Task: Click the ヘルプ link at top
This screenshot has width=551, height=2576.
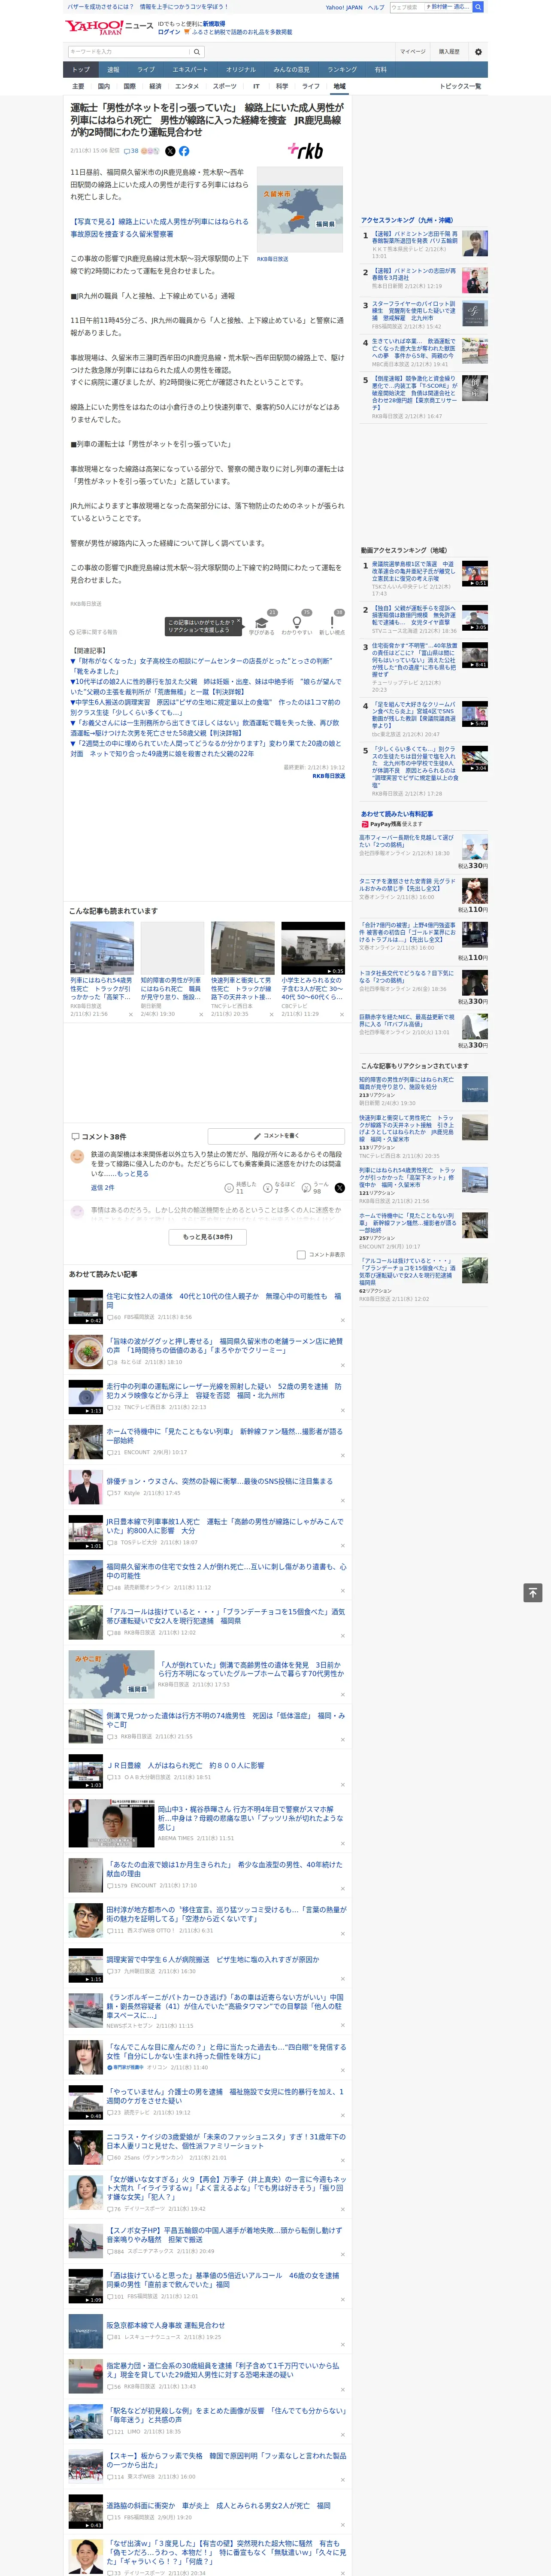Action: click(x=376, y=7)
